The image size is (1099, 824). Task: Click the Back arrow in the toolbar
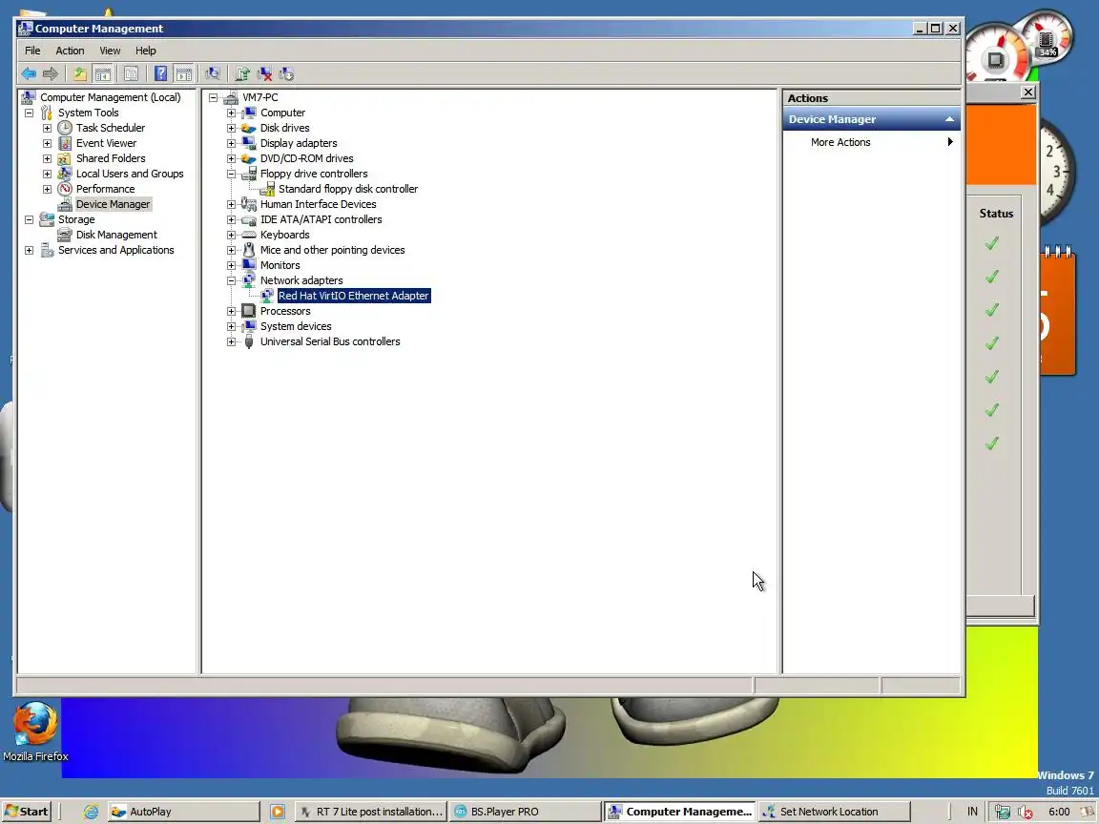tap(29, 73)
